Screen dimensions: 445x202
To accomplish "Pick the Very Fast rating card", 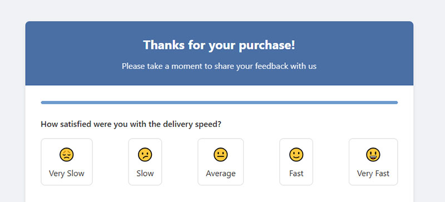I will coord(373,162).
